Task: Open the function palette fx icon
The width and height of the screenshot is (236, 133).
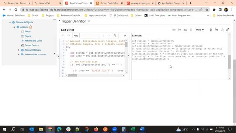Action: 222,30
